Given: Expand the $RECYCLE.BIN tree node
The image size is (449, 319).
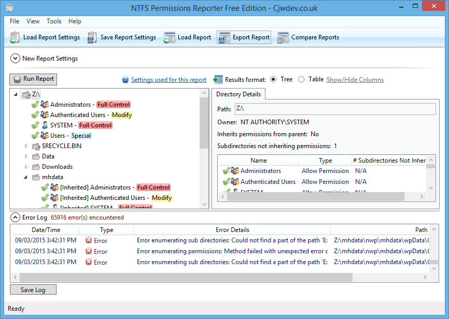Looking at the screenshot, I should coord(26,146).
